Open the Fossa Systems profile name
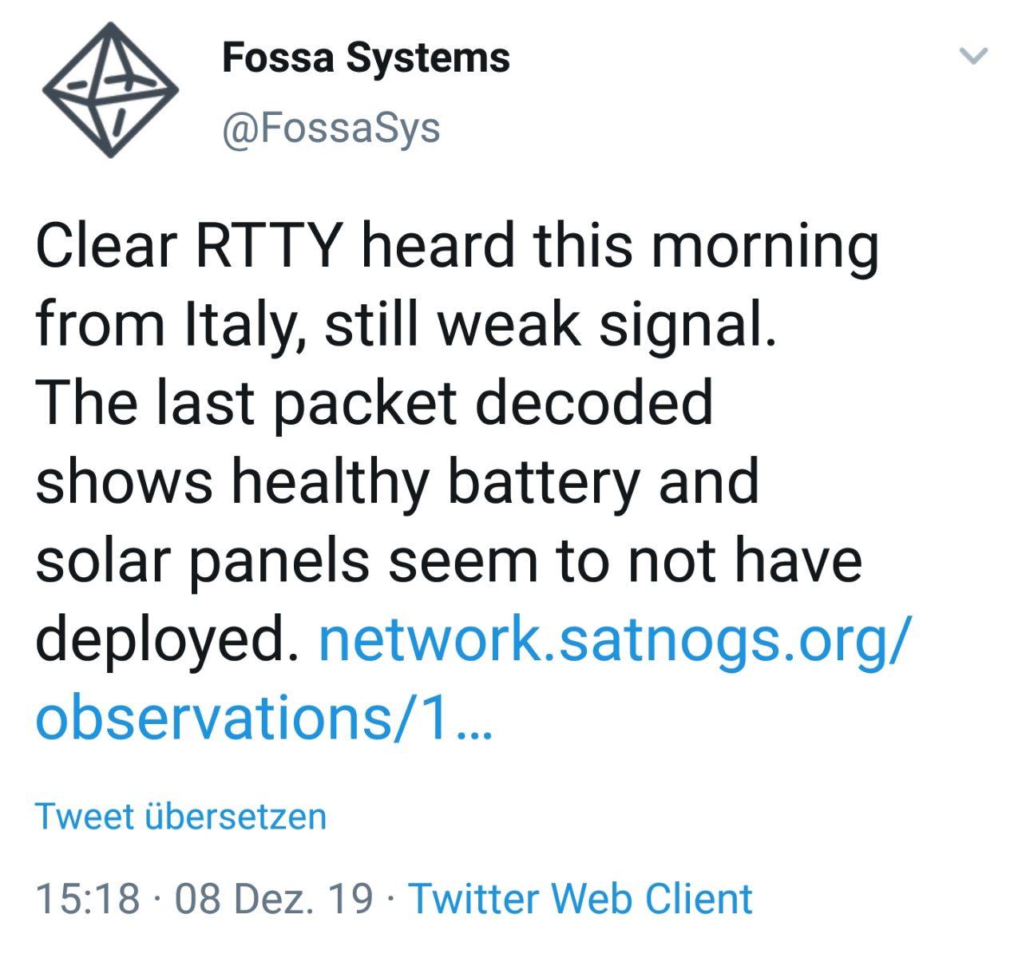This screenshot has height=958, width=1022. click(366, 58)
